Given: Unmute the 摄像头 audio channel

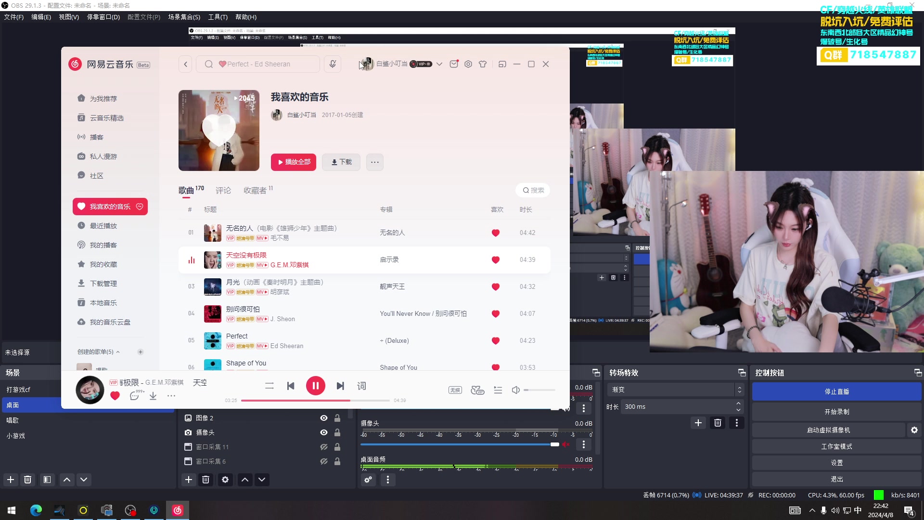Looking at the screenshot, I should 566,444.
